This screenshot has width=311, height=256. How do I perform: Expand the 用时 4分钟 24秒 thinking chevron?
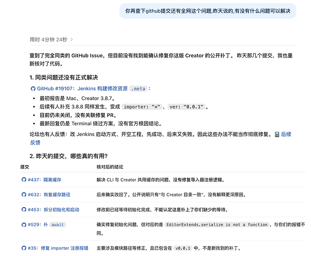coord(72,40)
